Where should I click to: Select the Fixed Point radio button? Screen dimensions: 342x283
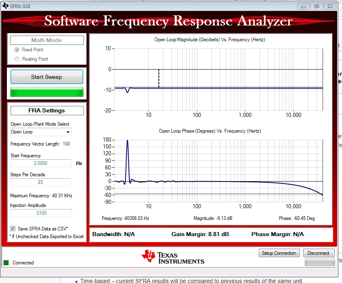(17, 50)
